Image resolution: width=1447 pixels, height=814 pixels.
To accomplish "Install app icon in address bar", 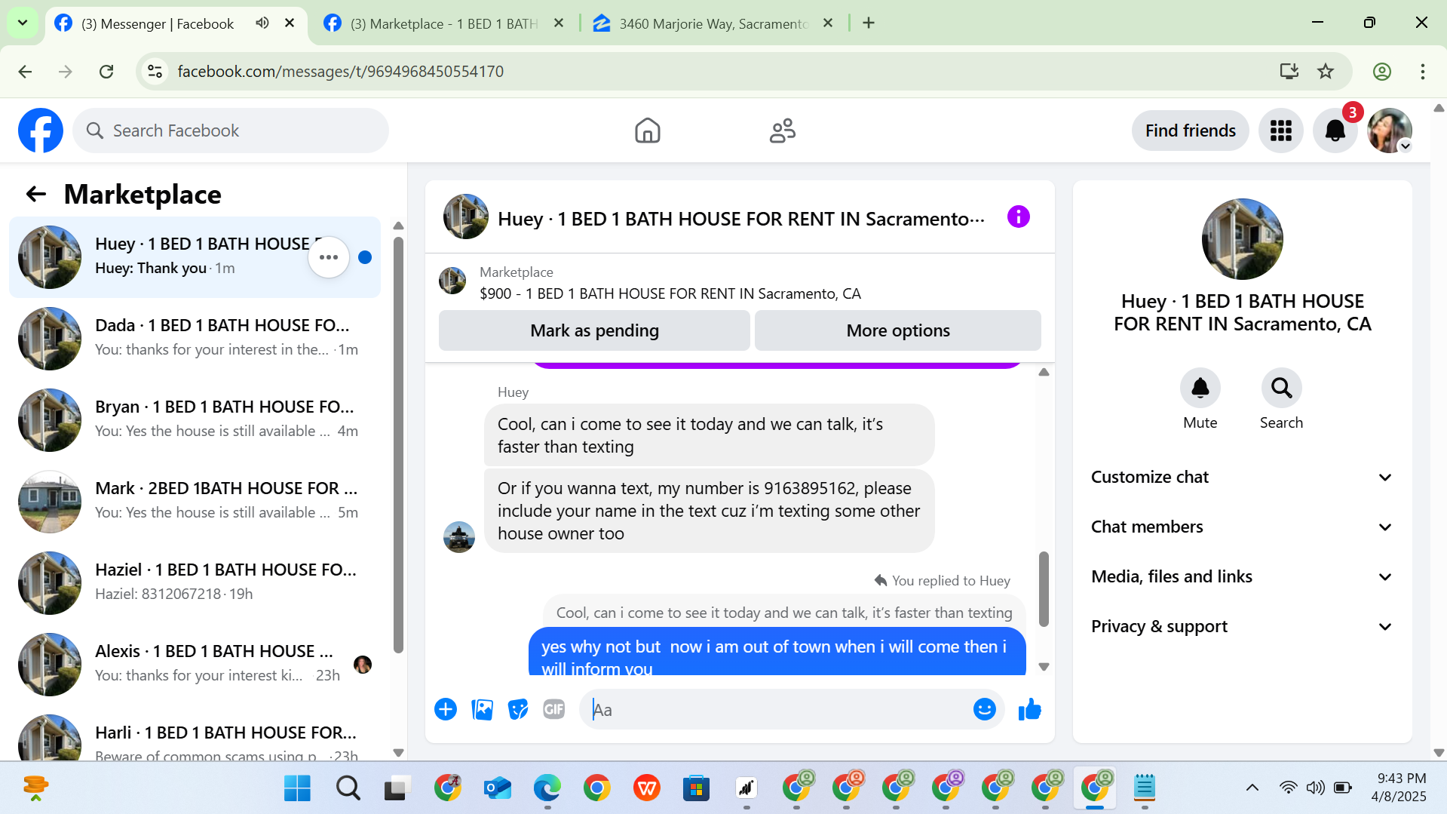I will point(1289,72).
